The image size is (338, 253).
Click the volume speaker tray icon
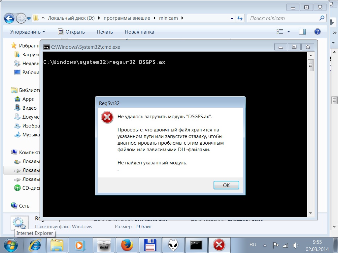pyautogui.click(x=295, y=245)
